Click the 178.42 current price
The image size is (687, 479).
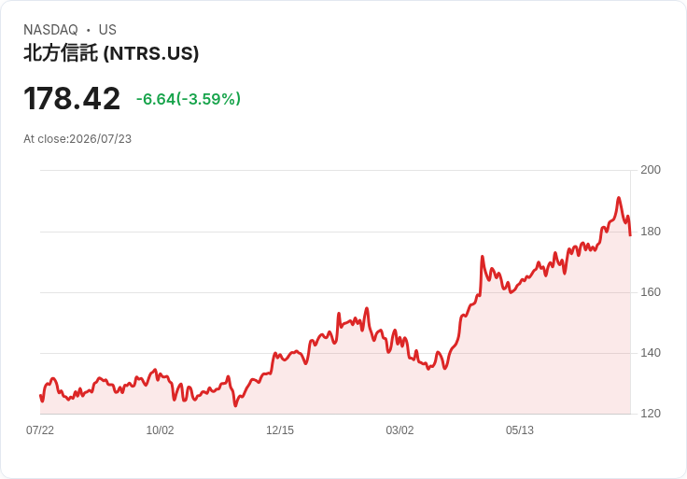point(72,99)
